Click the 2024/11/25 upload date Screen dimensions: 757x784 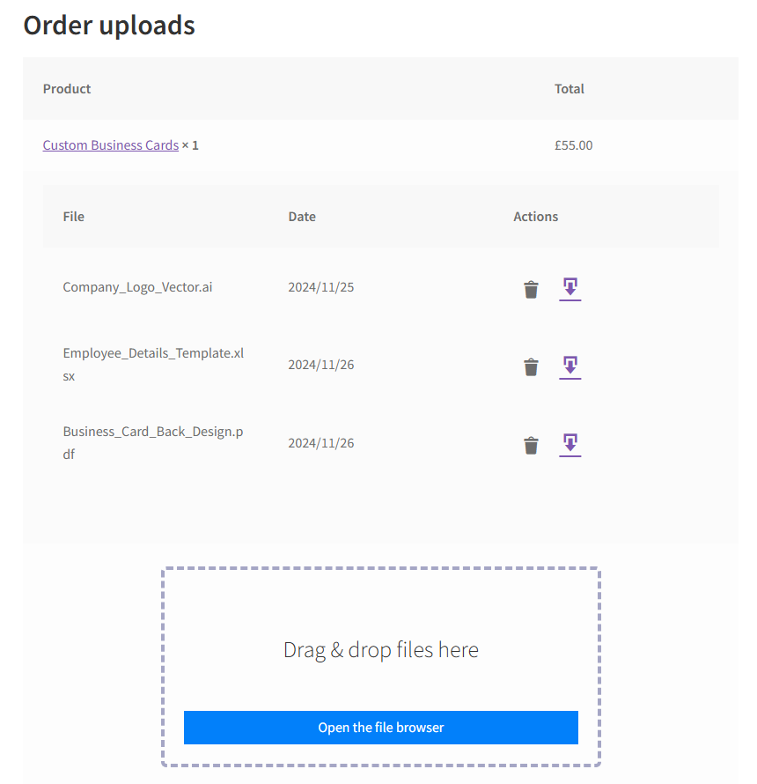pos(321,287)
